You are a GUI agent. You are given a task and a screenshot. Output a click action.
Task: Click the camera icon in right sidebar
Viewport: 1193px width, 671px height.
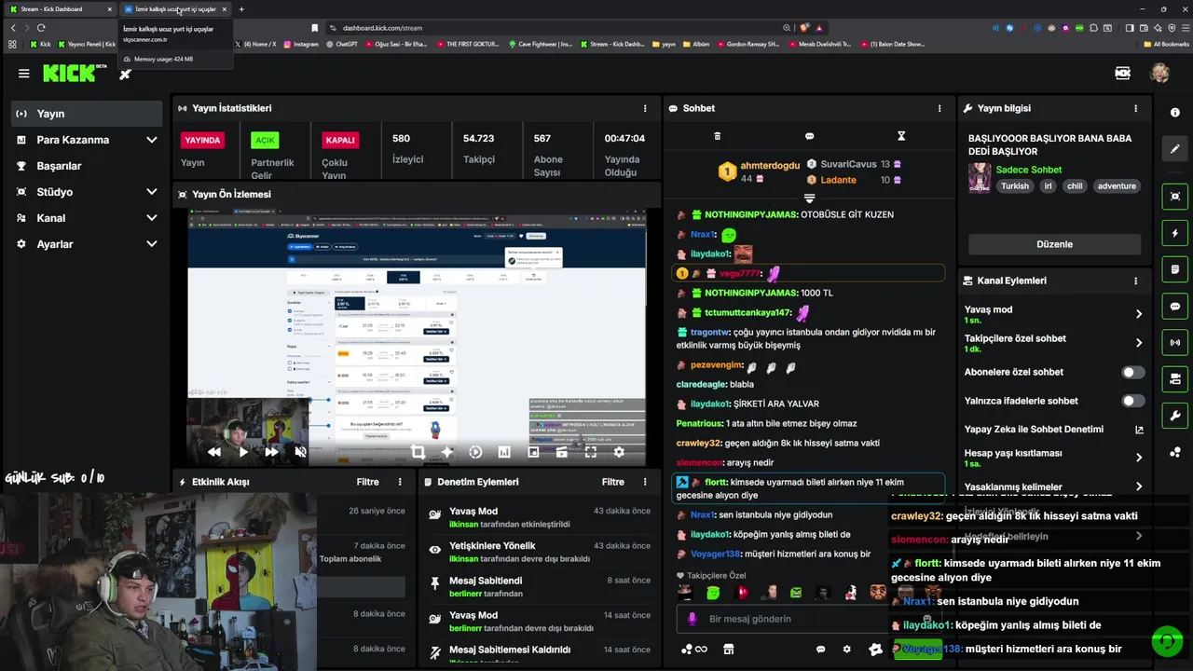(x=1174, y=379)
